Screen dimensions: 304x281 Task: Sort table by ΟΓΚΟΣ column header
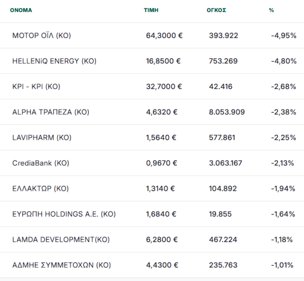[216, 10]
